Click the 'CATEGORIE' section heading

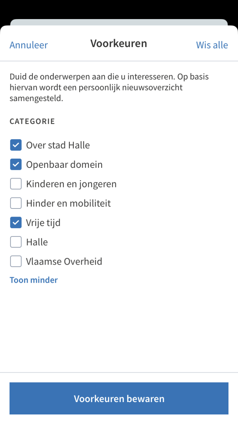[x=32, y=121]
